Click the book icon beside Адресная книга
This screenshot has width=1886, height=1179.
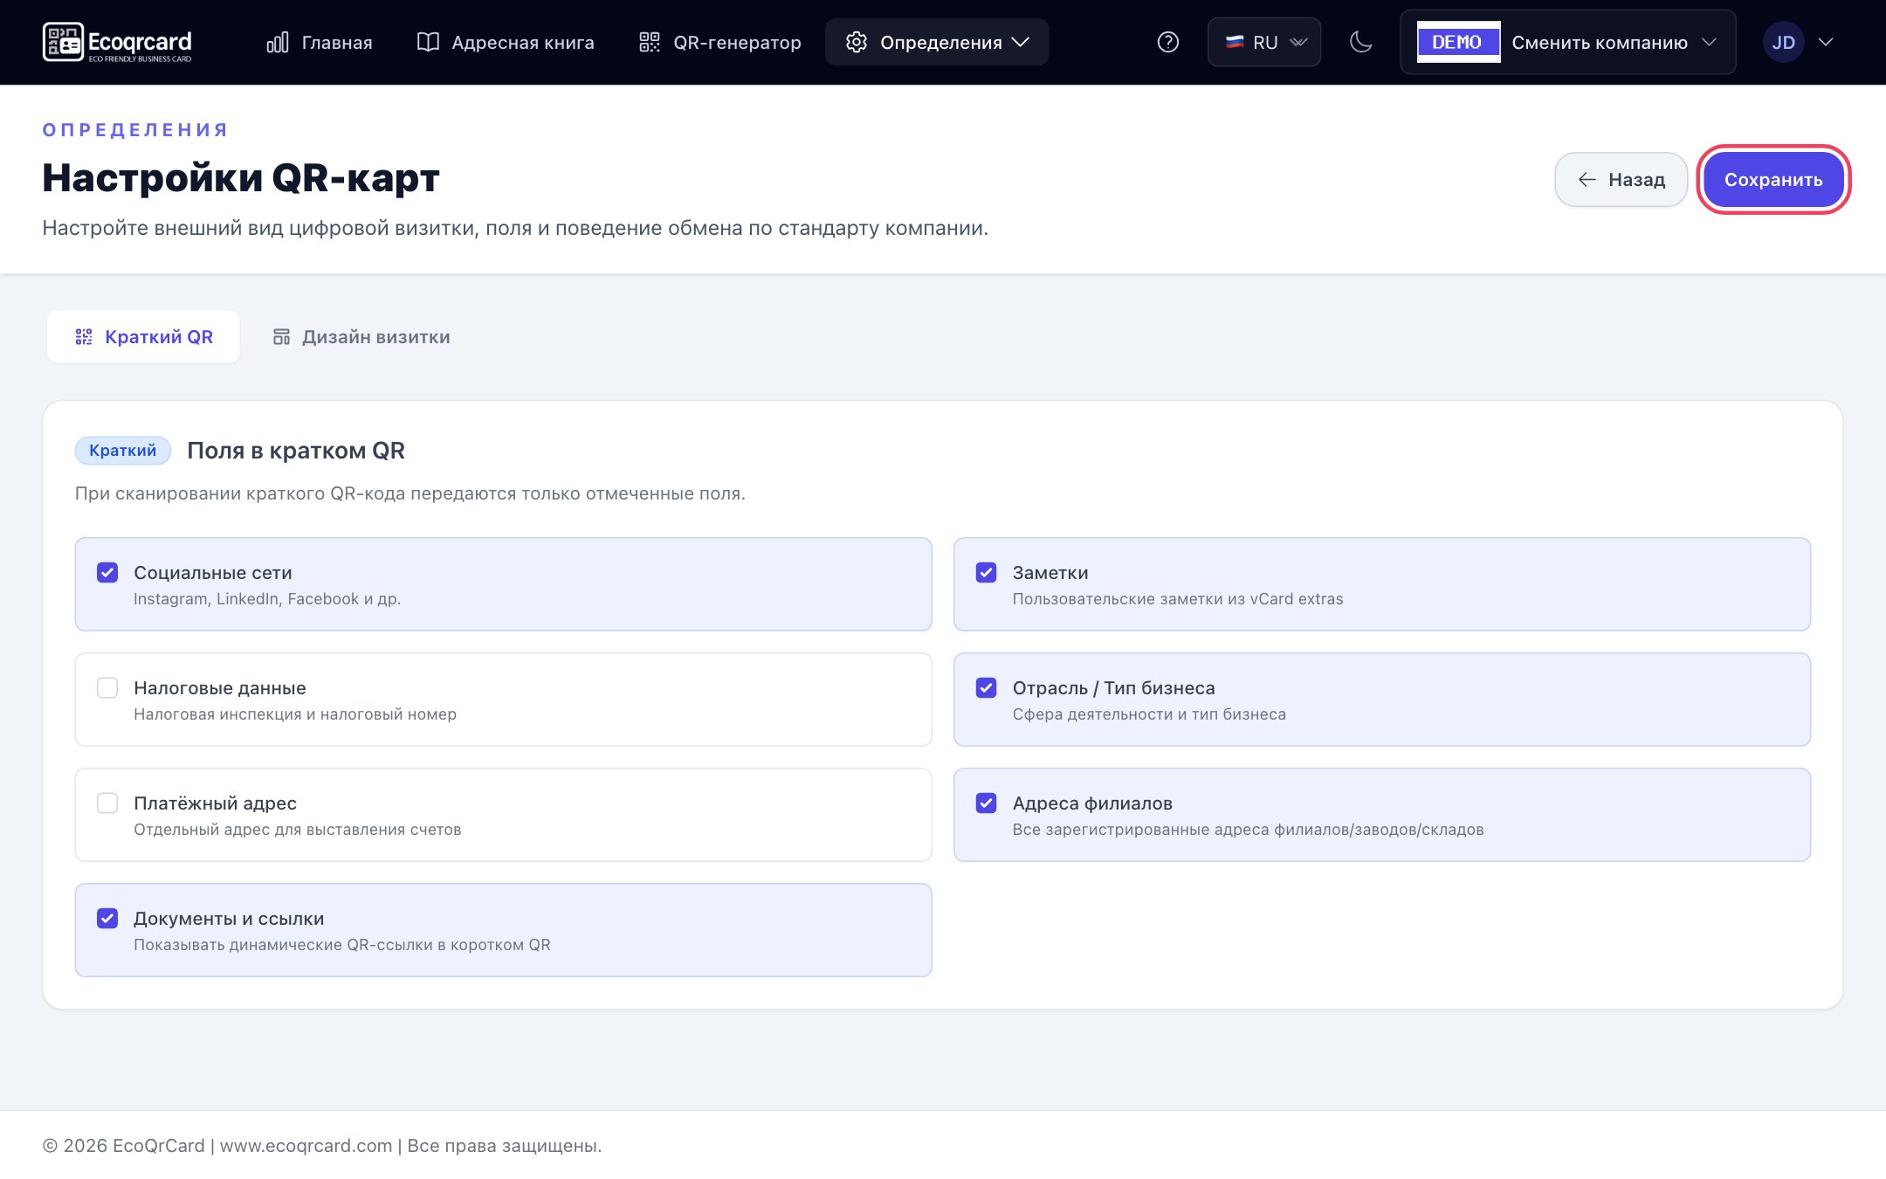[x=428, y=42]
